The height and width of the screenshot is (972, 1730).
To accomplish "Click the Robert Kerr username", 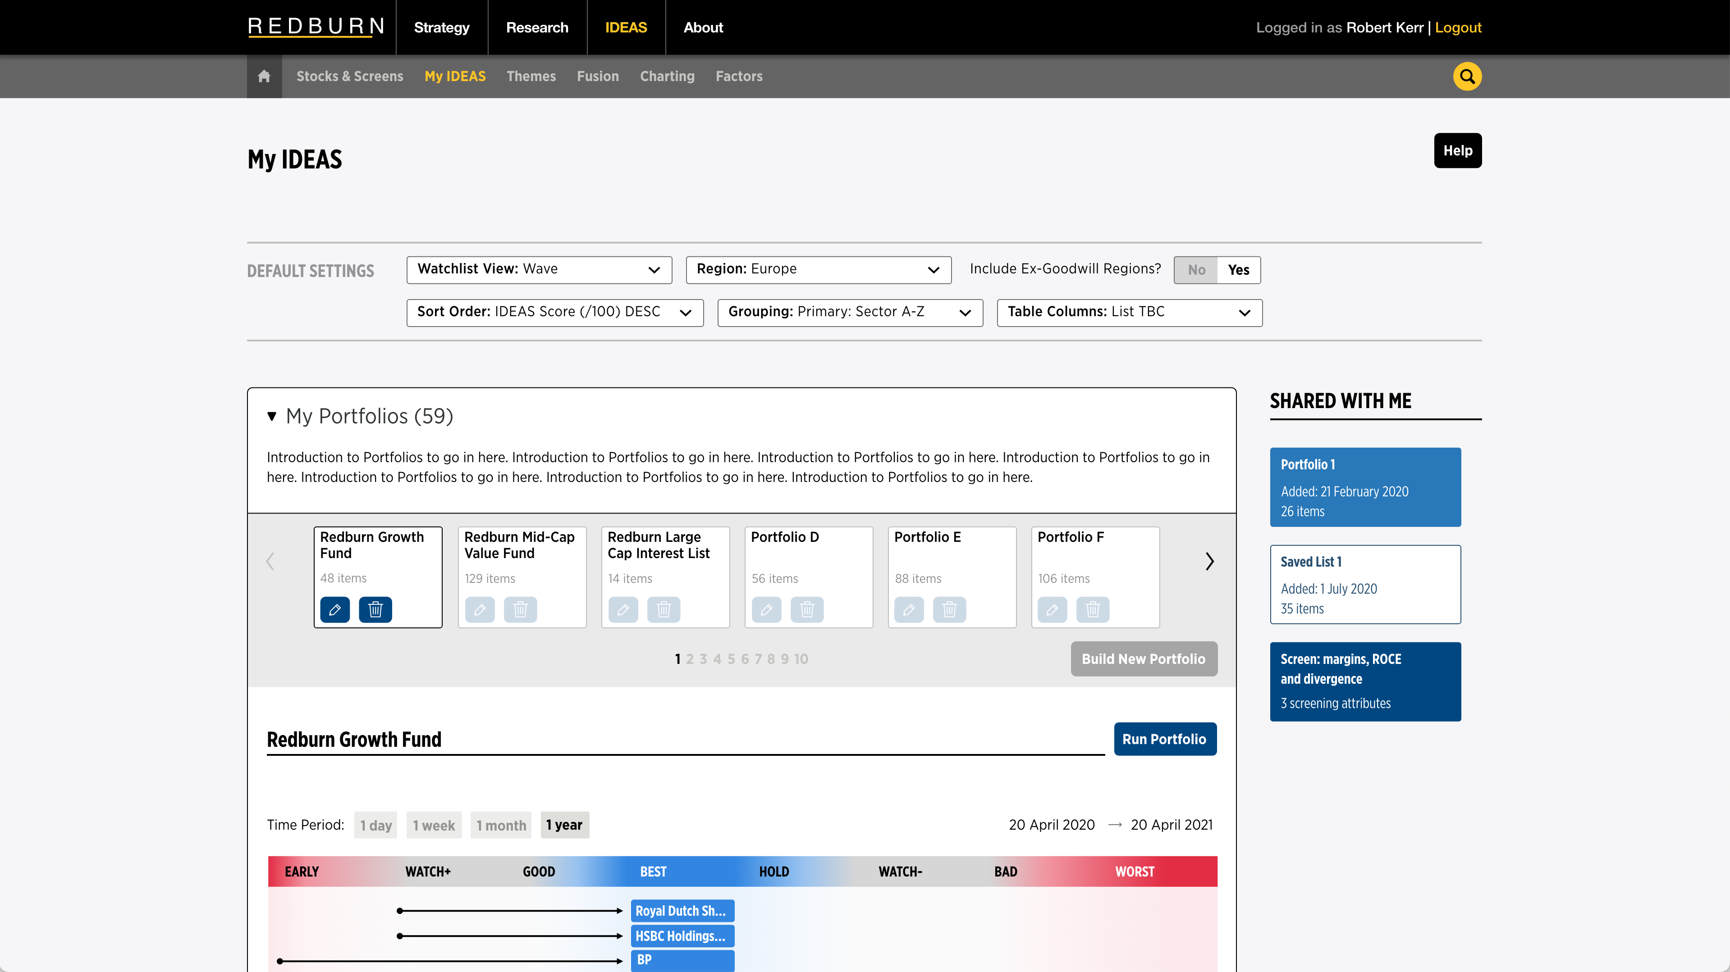I will 1385,27.
